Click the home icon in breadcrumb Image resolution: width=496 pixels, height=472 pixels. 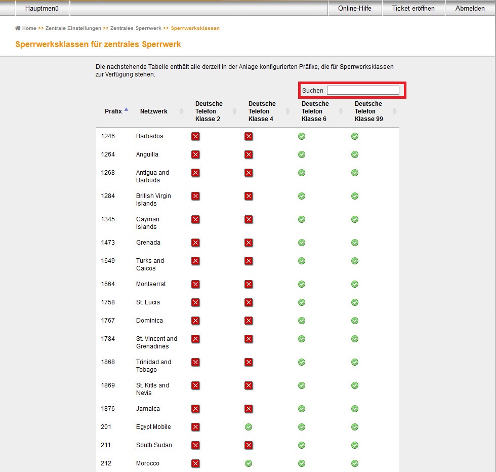(x=18, y=28)
